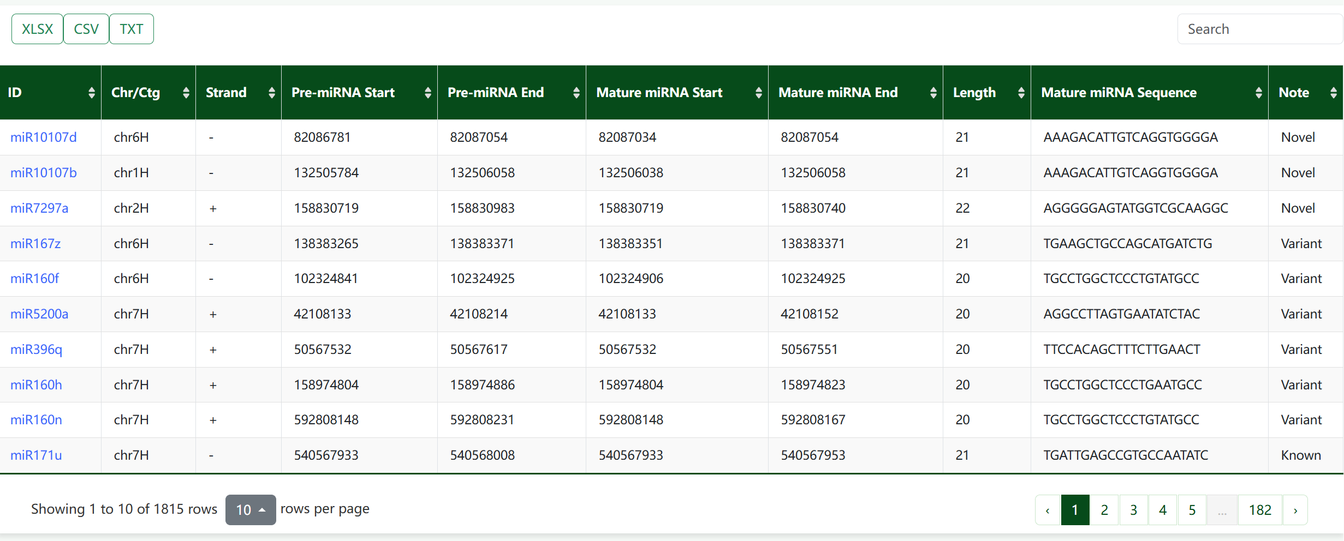Go to previous page arrow

click(1048, 510)
